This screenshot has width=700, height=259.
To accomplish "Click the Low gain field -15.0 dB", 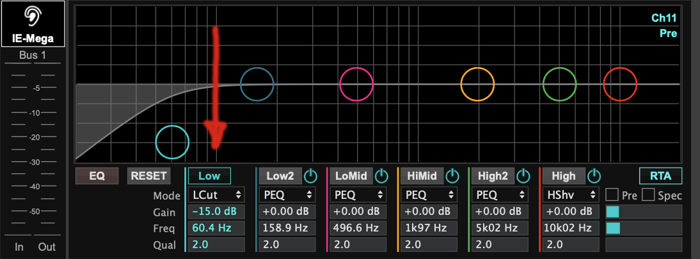I will coord(216,212).
